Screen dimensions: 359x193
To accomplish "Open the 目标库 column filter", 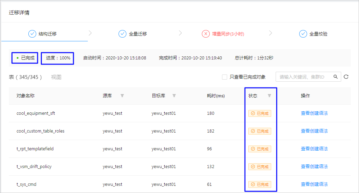I will coord(174,96).
